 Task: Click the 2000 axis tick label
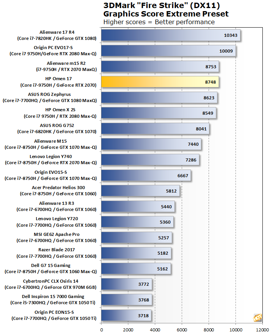(128, 330)
